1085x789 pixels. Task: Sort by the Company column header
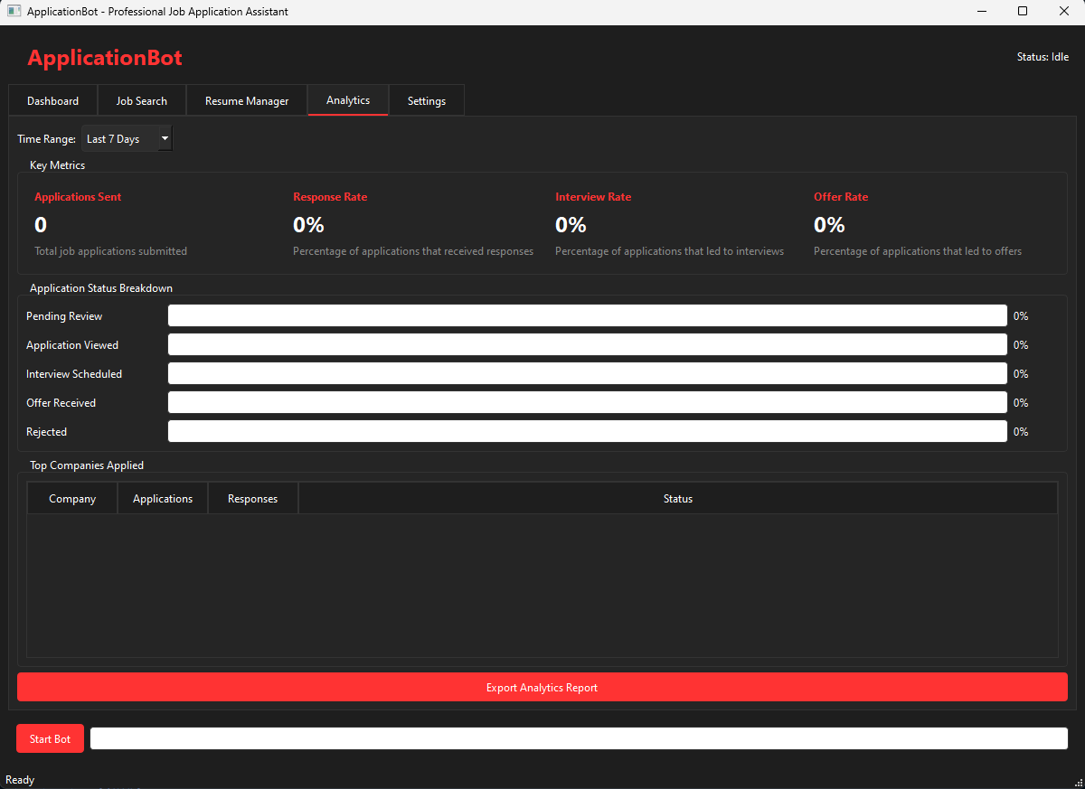pos(72,498)
